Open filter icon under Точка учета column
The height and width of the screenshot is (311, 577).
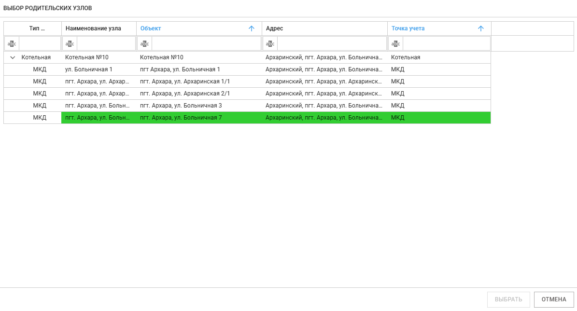396,44
